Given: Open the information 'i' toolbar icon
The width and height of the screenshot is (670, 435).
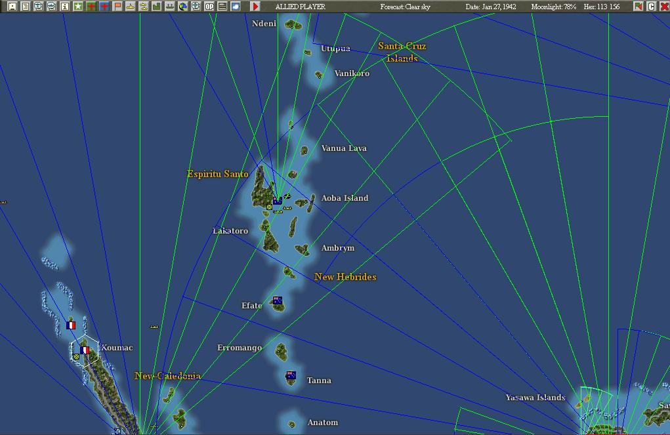Looking at the screenshot, I should [x=65, y=7].
